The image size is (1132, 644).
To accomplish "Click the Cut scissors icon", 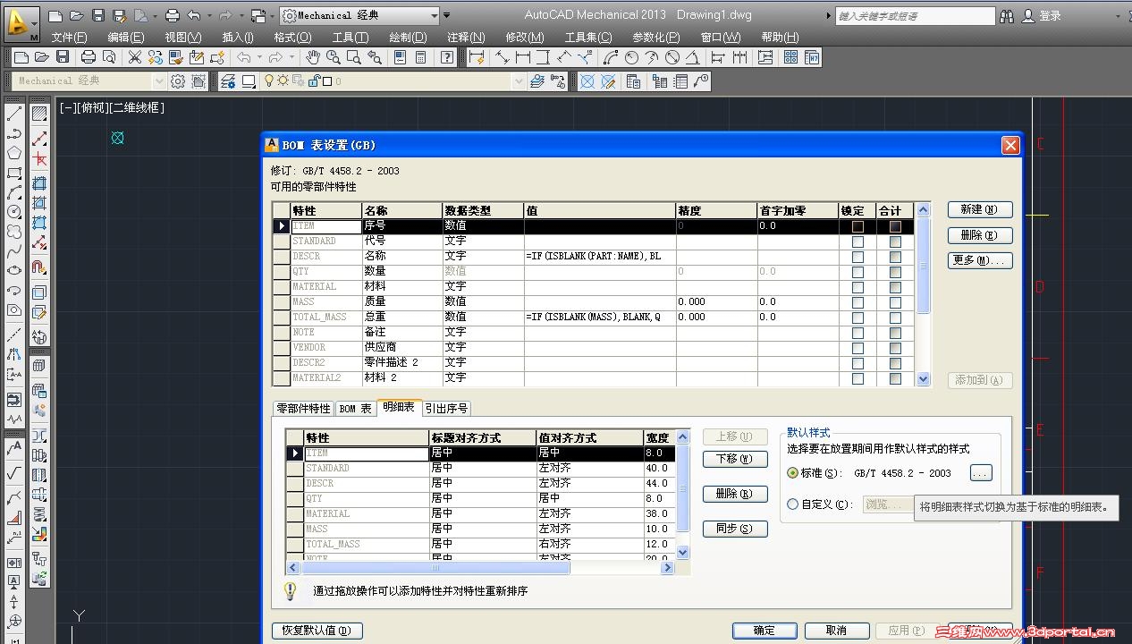I will pyautogui.click(x=135, y=57).
